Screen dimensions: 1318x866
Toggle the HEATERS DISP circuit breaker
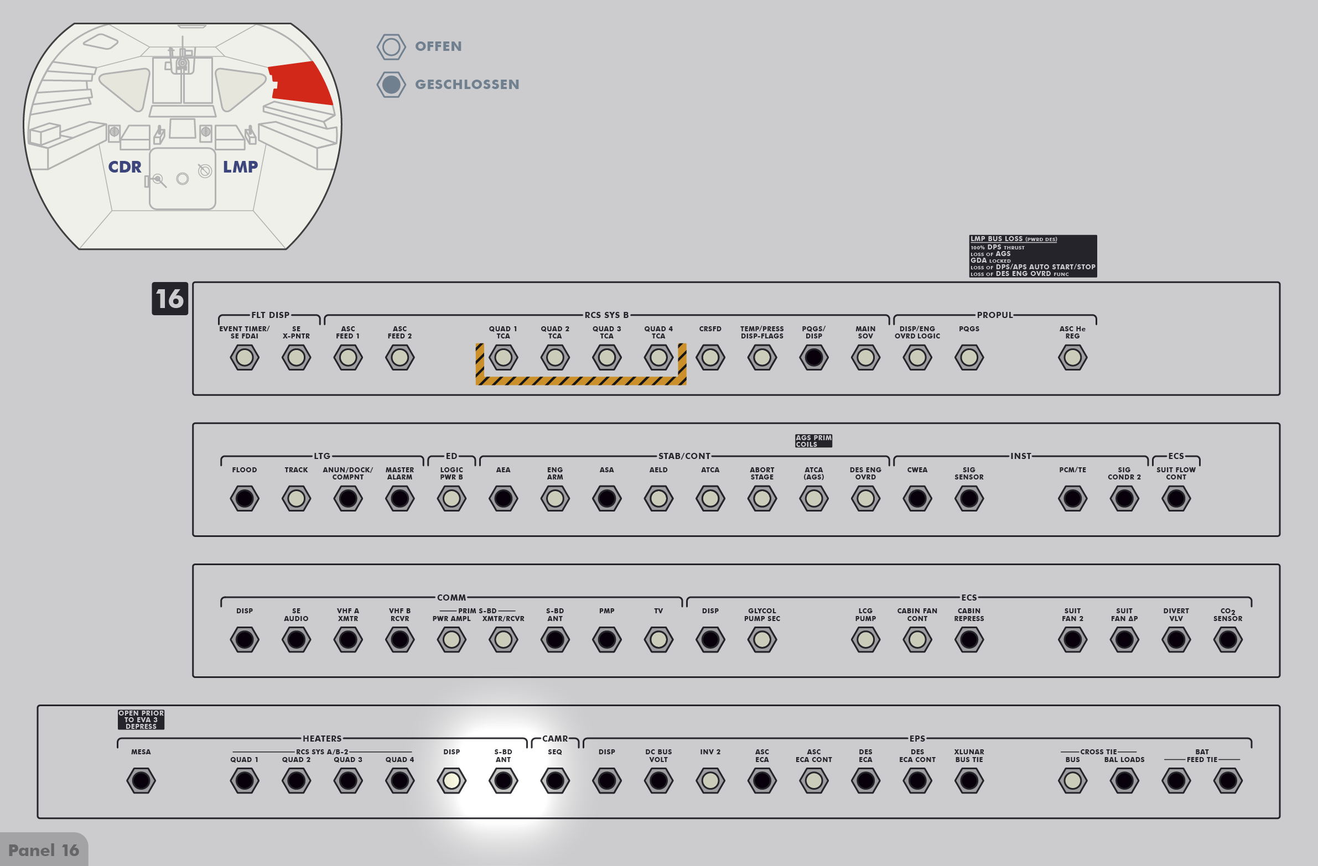(x=452, y=781)
